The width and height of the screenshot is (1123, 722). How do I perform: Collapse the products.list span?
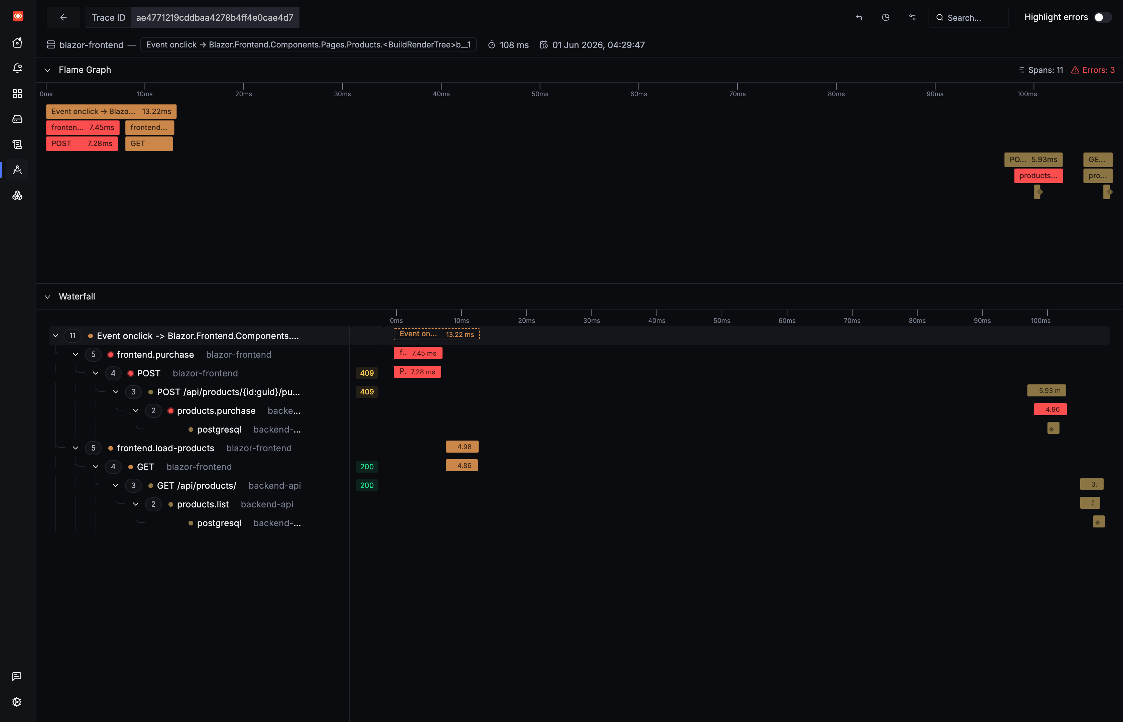(x=135, y=504)
